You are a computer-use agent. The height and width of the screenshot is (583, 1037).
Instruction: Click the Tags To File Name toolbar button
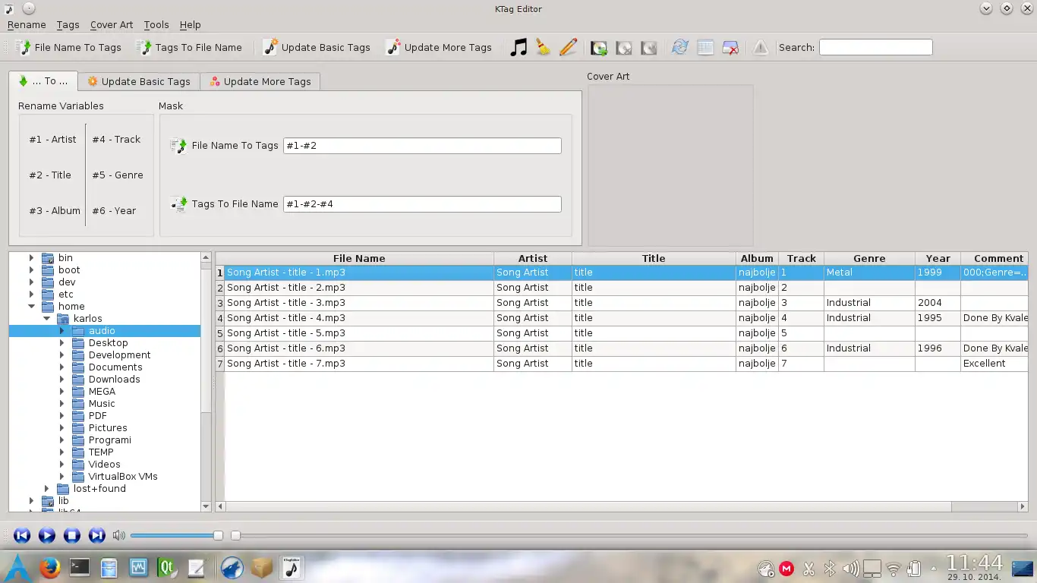pyautogui.click(x=189, y=47)
